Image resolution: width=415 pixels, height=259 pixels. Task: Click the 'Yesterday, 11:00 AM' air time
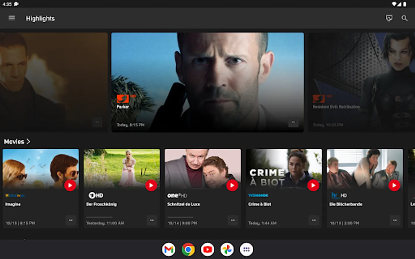tap(105, 223)
